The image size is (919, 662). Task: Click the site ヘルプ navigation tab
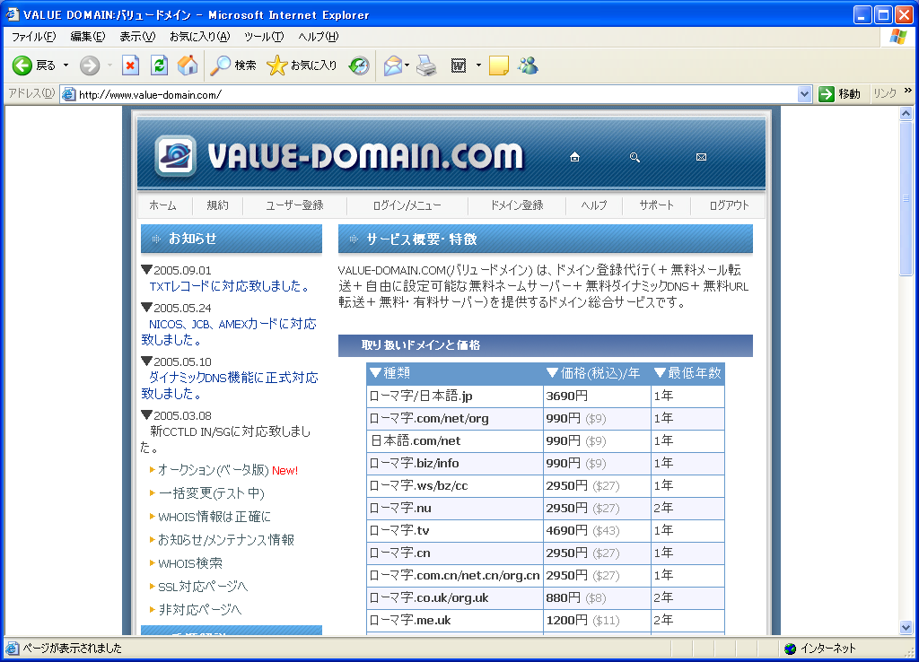click(594, 205)
